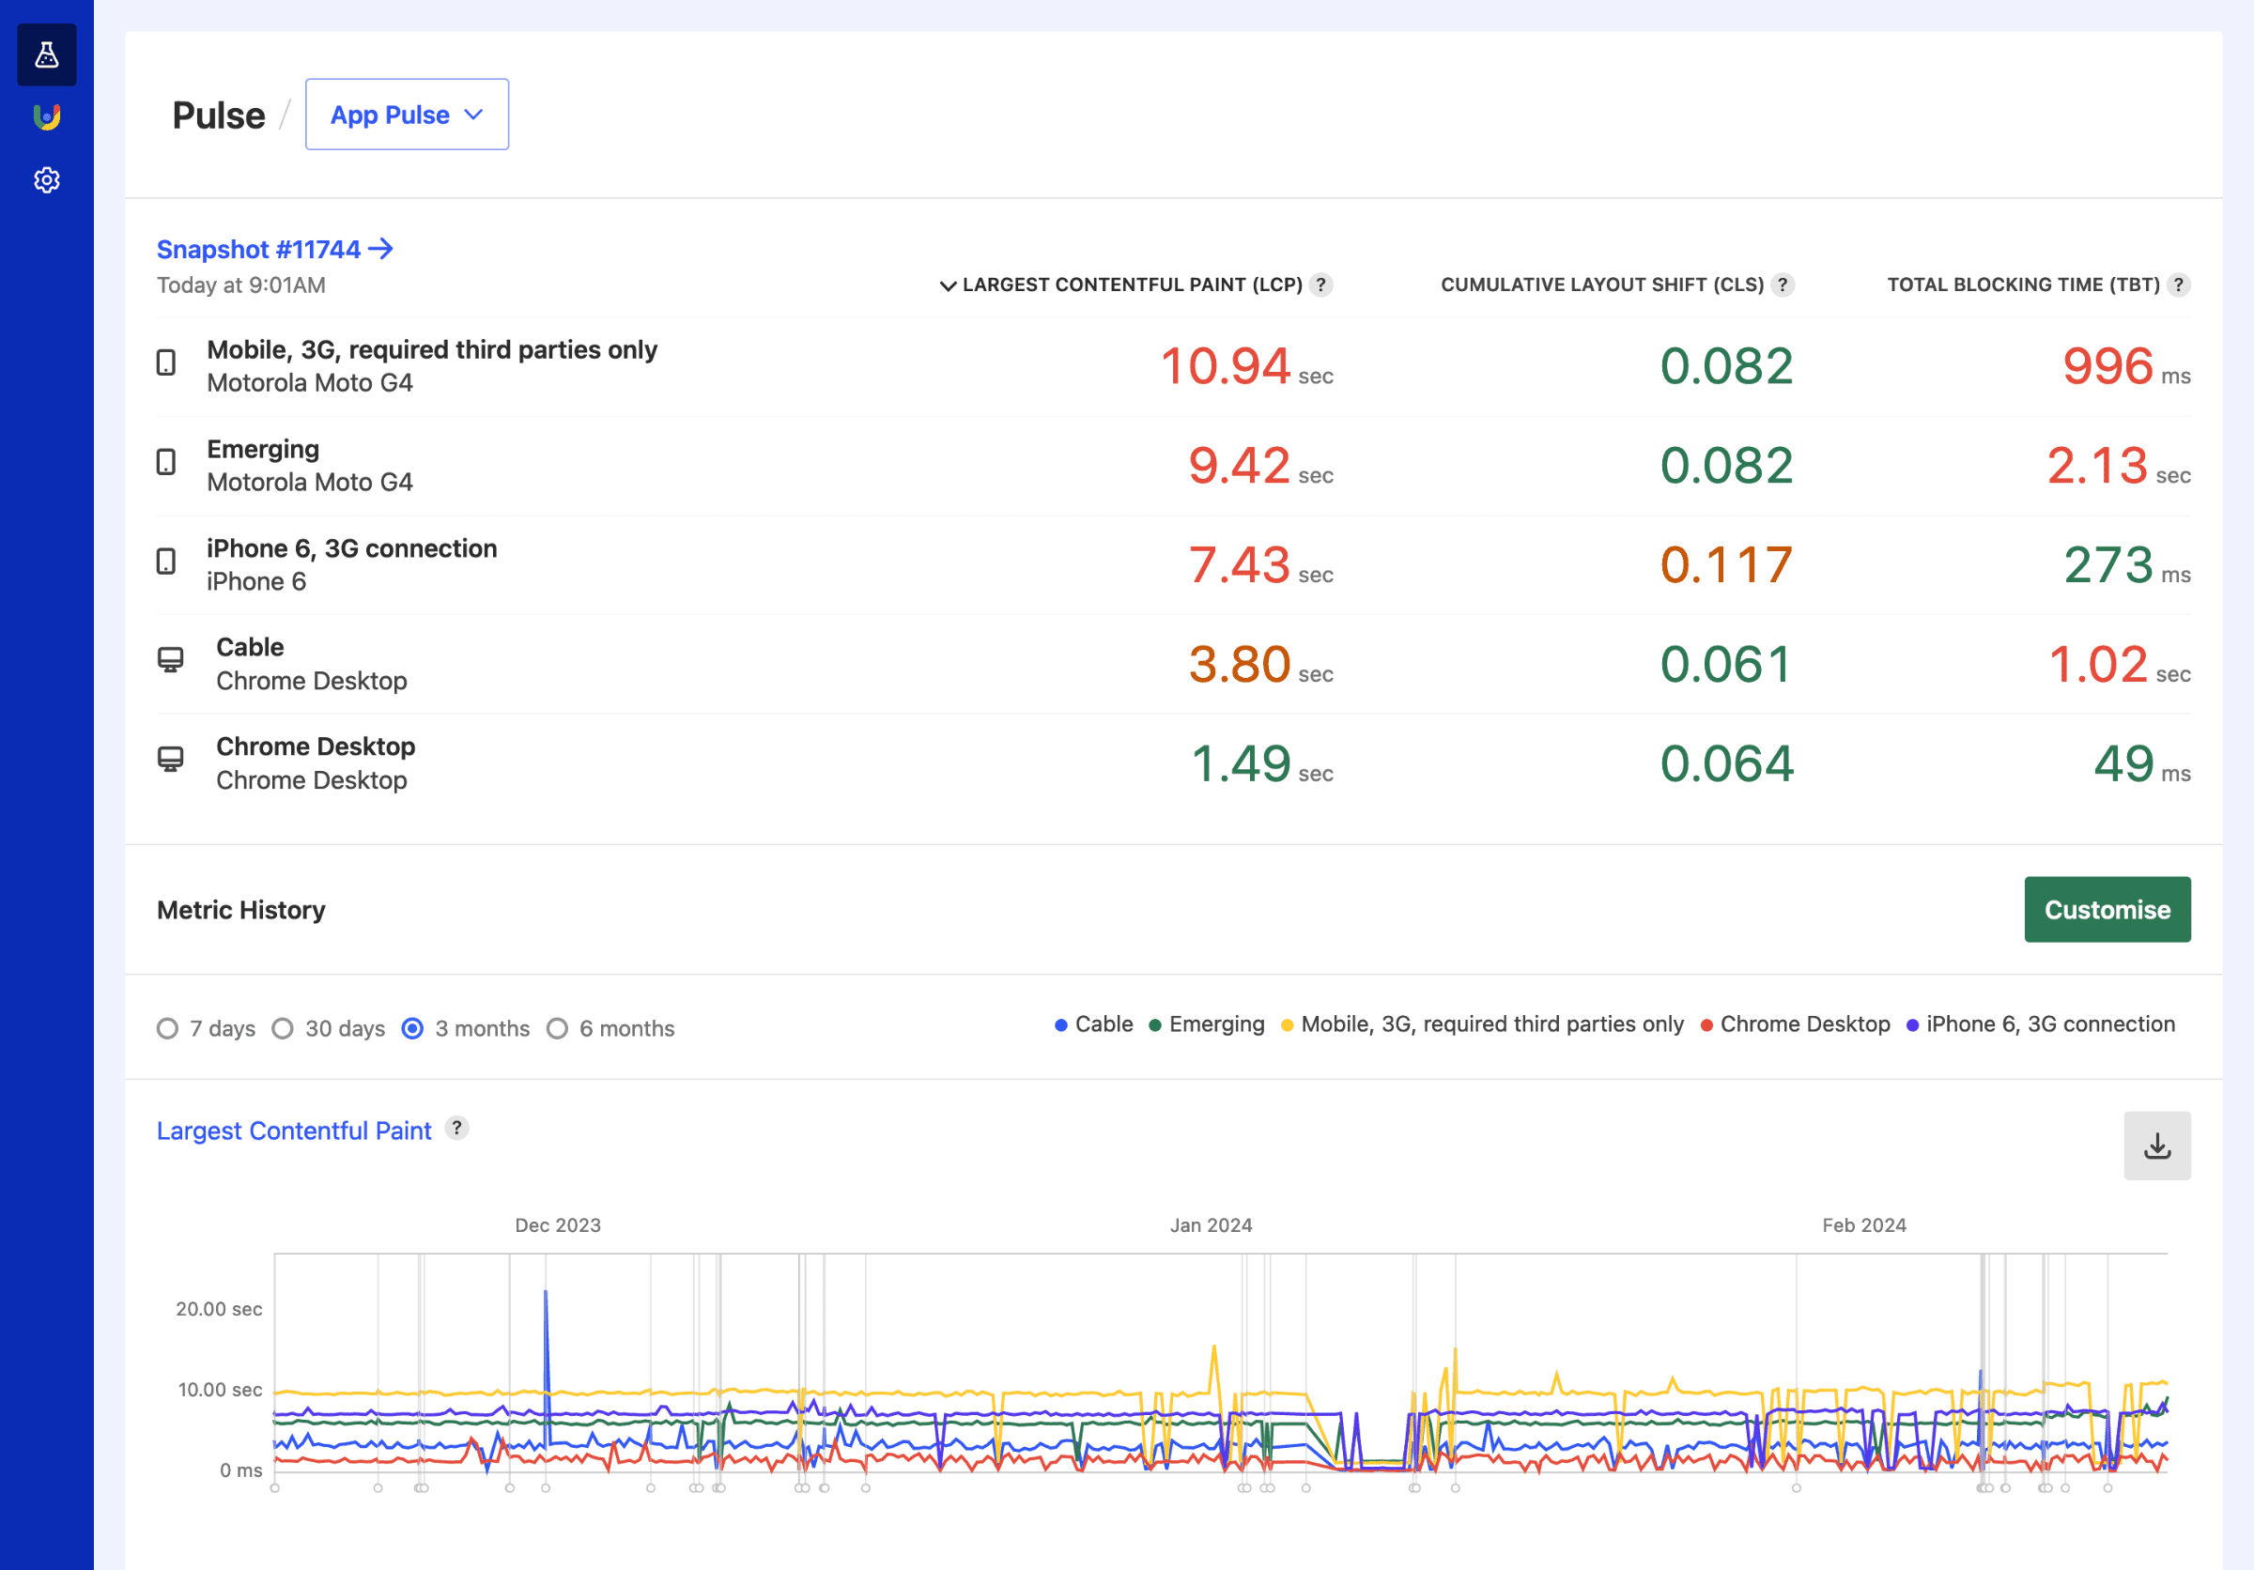Open the App Pulse dropdown
Viewport: 2254px width, 1570px height.
click(x=407, y=114)
